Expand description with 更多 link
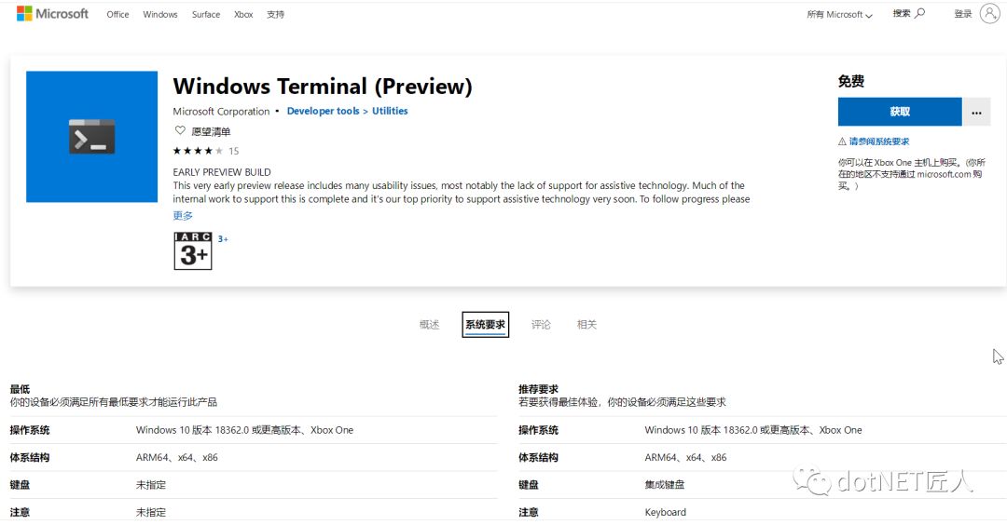The height and width of the screenshot is (525, 1007). (183, 215)
